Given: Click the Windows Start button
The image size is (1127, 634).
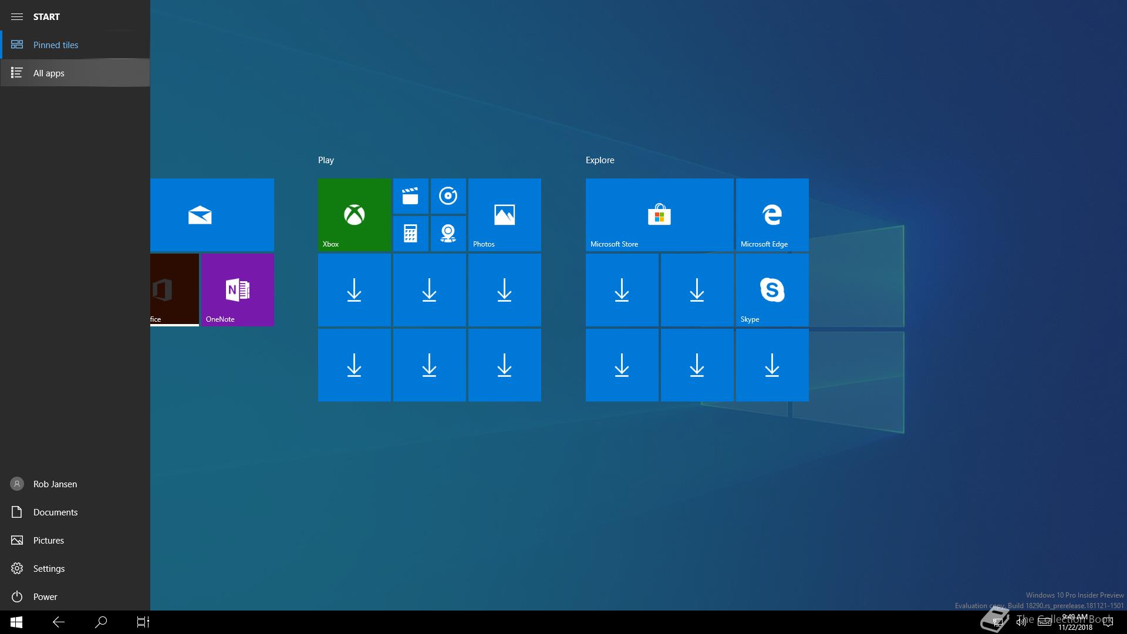Looking at the screenshot, I should click(x=16, y=622).
